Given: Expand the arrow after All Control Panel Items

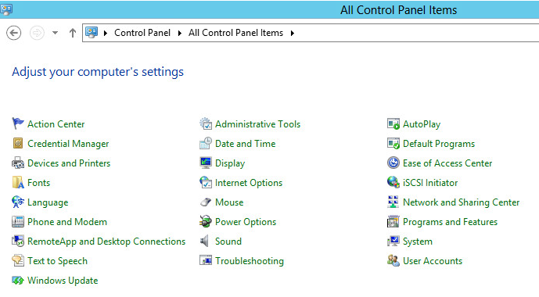Looking at the screenshot, I should click(293, 33).
